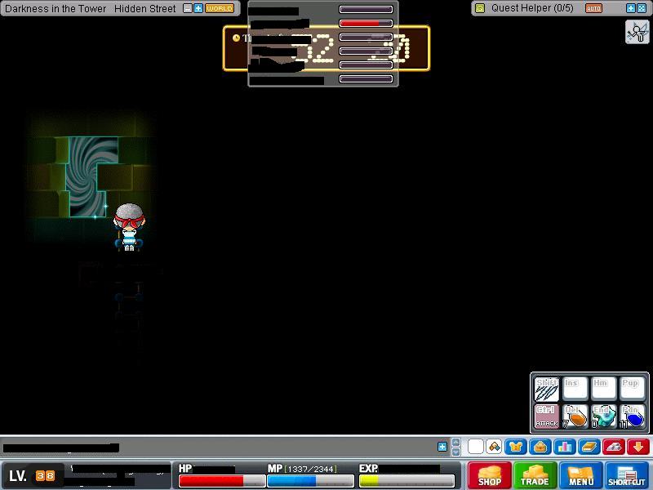Click the Ctrl ATTACK quickslot

click(546, 416)
